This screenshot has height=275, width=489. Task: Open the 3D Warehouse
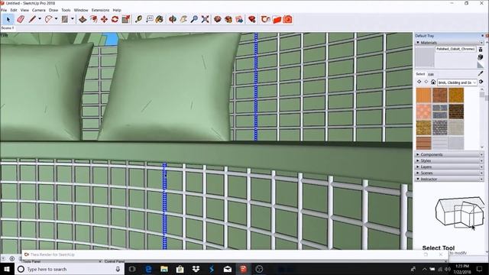click(218, 19)
